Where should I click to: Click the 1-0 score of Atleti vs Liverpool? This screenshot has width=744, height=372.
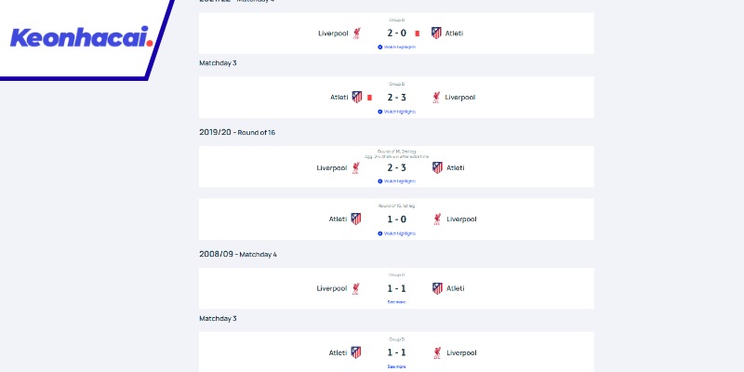(x=397, y=219)
